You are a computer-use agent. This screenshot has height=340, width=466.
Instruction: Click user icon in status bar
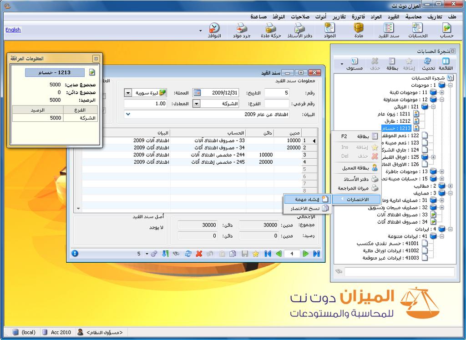[x=80, y=332]
